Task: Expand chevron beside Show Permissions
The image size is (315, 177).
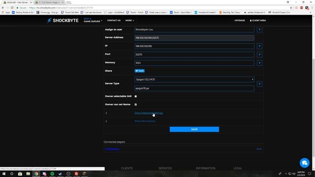Action: point(106,121)
